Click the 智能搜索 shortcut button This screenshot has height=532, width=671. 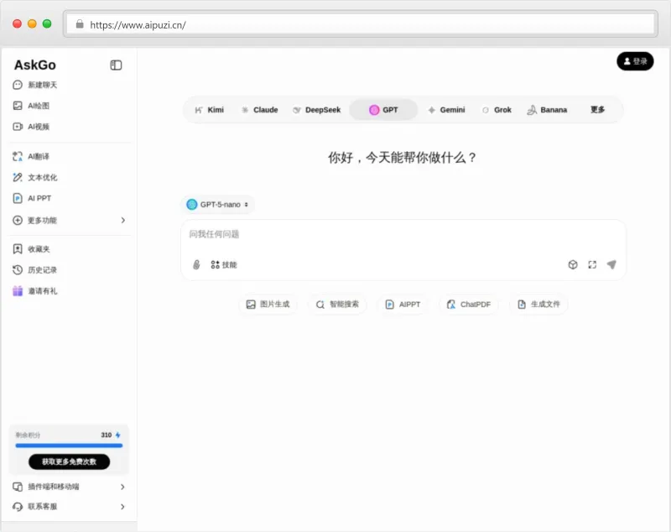(x=337, y=305)
